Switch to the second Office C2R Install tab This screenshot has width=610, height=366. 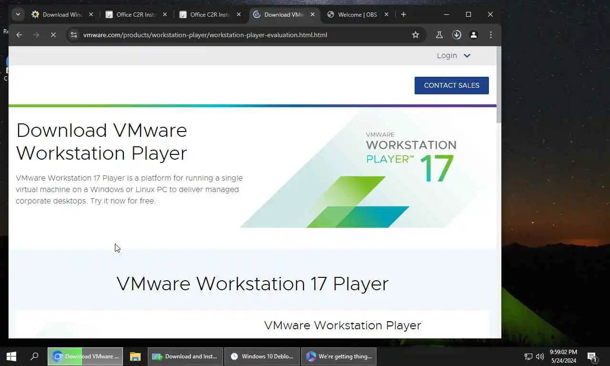(210, 14)
